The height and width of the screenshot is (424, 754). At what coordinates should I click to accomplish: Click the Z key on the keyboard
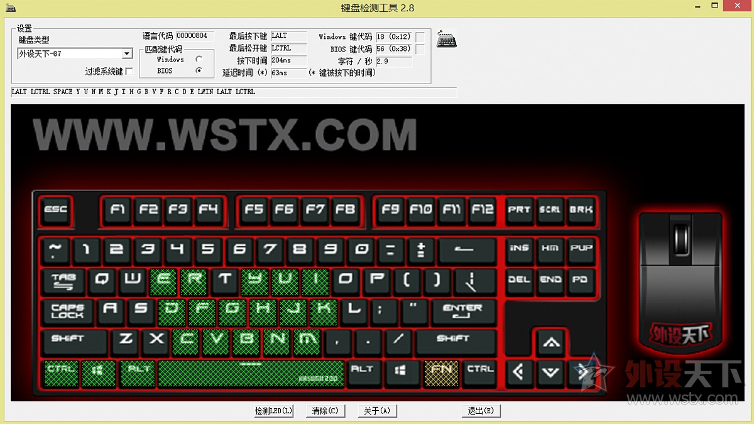pyautogui.click(x=126, y=342)
